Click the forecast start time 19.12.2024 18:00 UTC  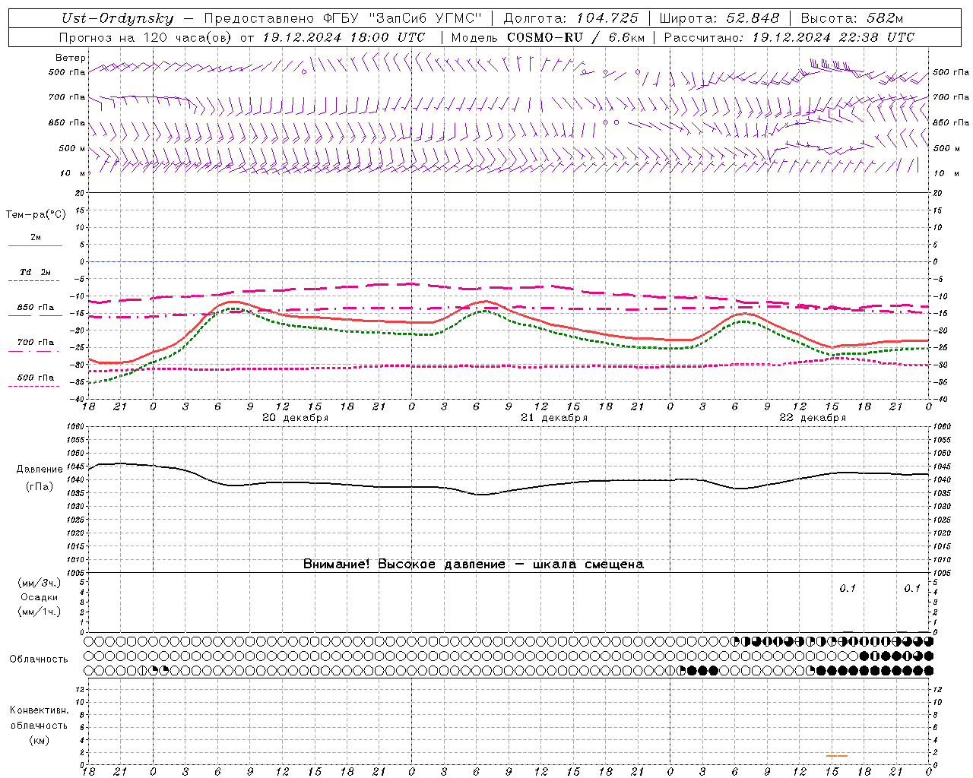(x=344, y=37)
